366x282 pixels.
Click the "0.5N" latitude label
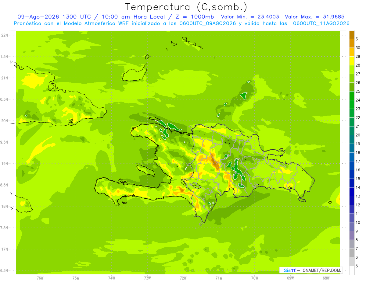tap(4, 99)
